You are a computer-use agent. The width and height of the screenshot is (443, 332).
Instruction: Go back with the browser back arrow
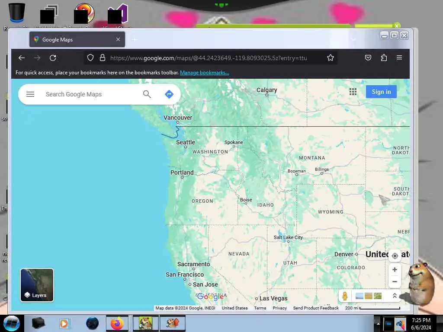pyautogui.click(x=22, y=58)
